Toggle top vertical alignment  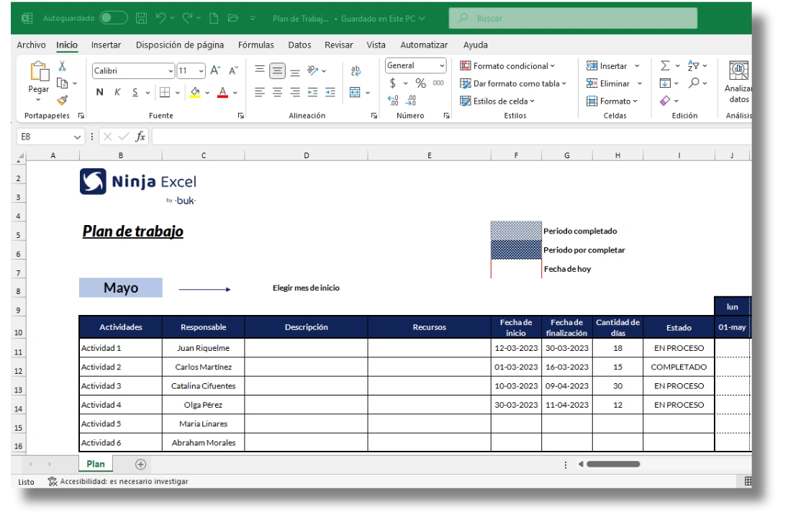(259, 70)
